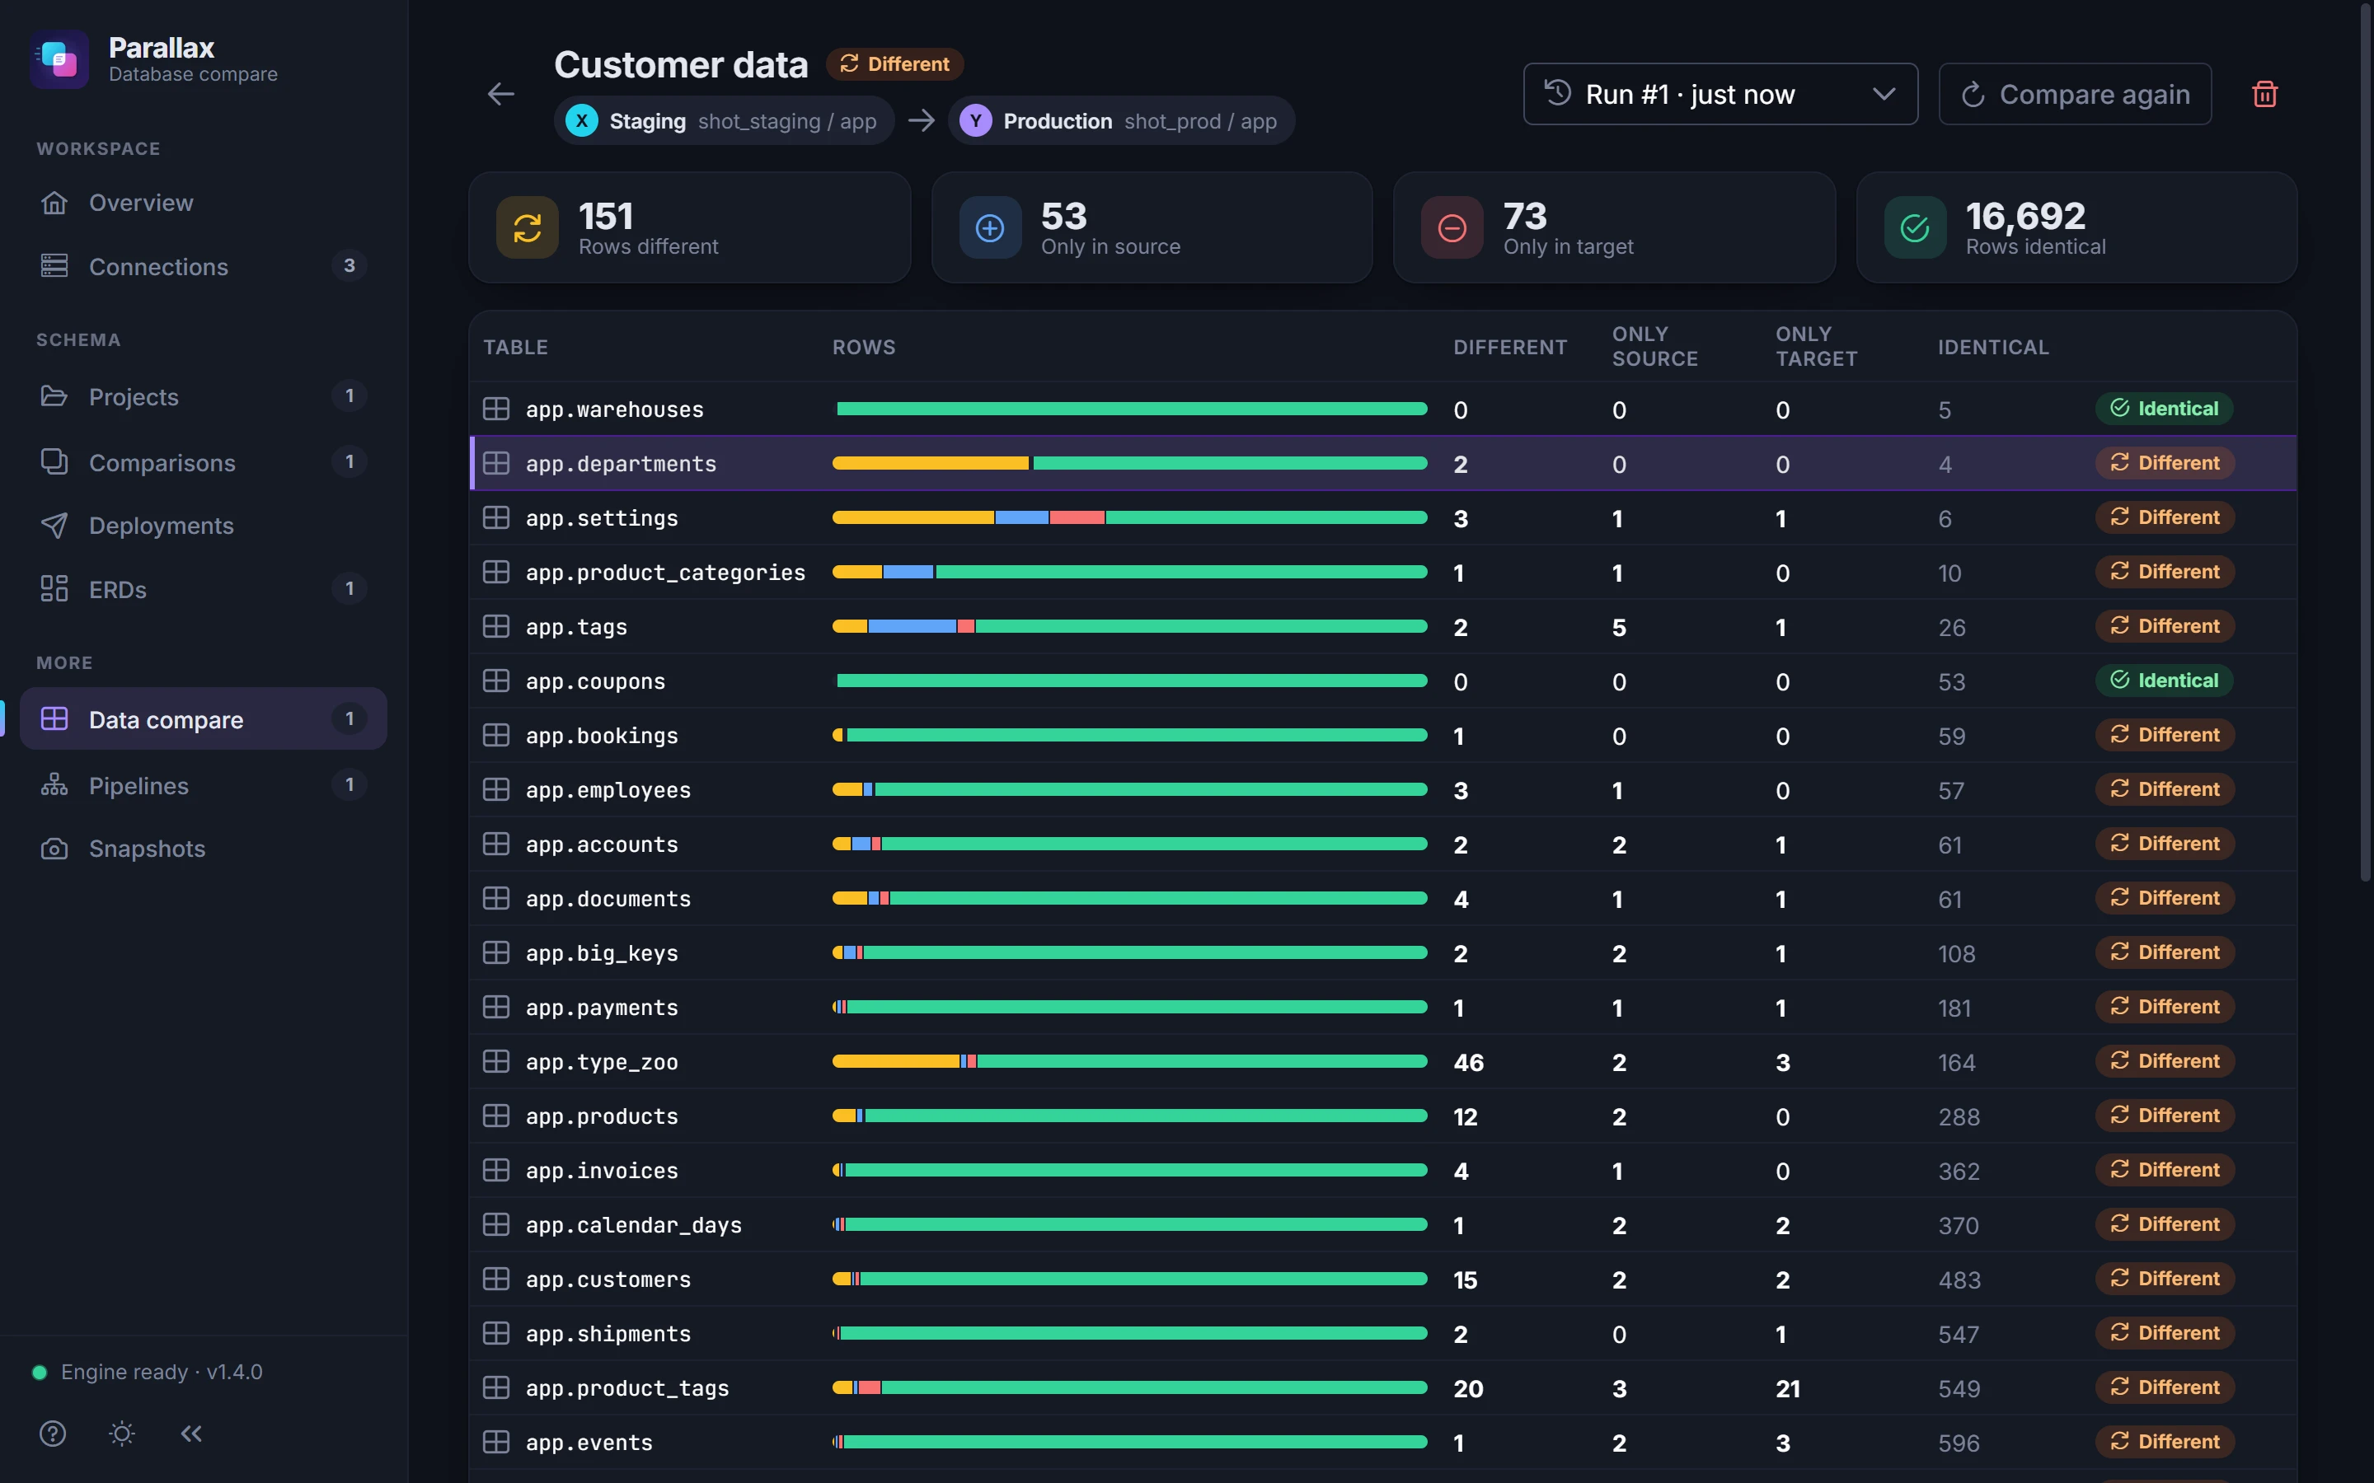Open Deployments in the sidebar
The image size is (2374, 1483).
click(203, 526)
